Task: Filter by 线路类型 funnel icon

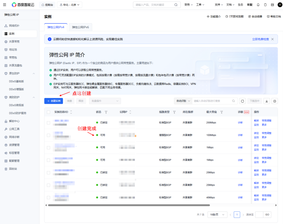Action: pos(174,112)
